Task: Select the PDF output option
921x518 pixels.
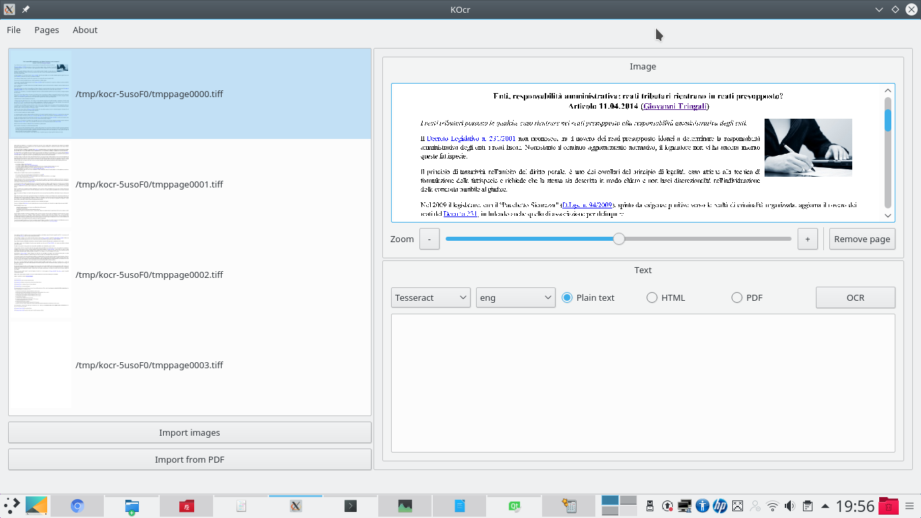Action: pyautogui.click(x=747, y=297)
